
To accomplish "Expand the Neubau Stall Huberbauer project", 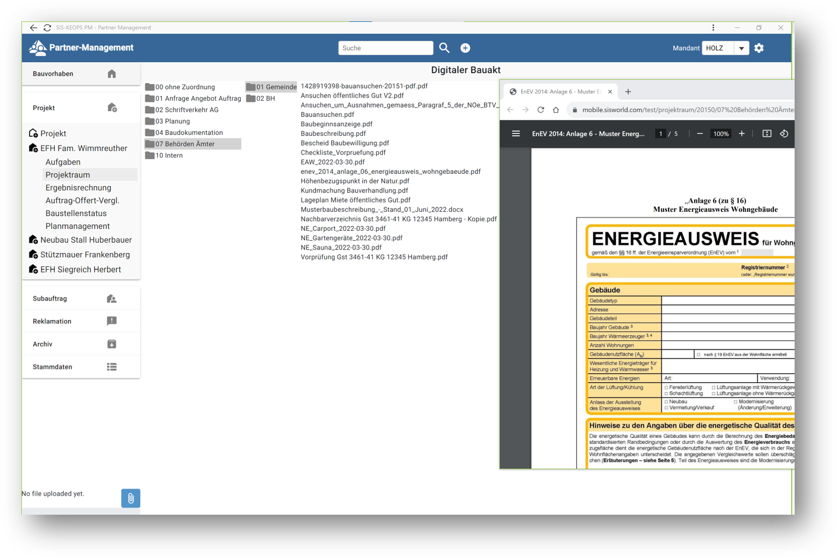I will (x=86, y=240).
